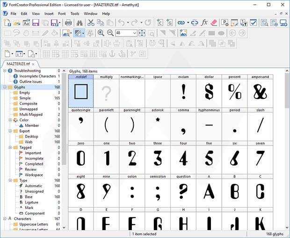Select the Desktop export item

(31, 137)
